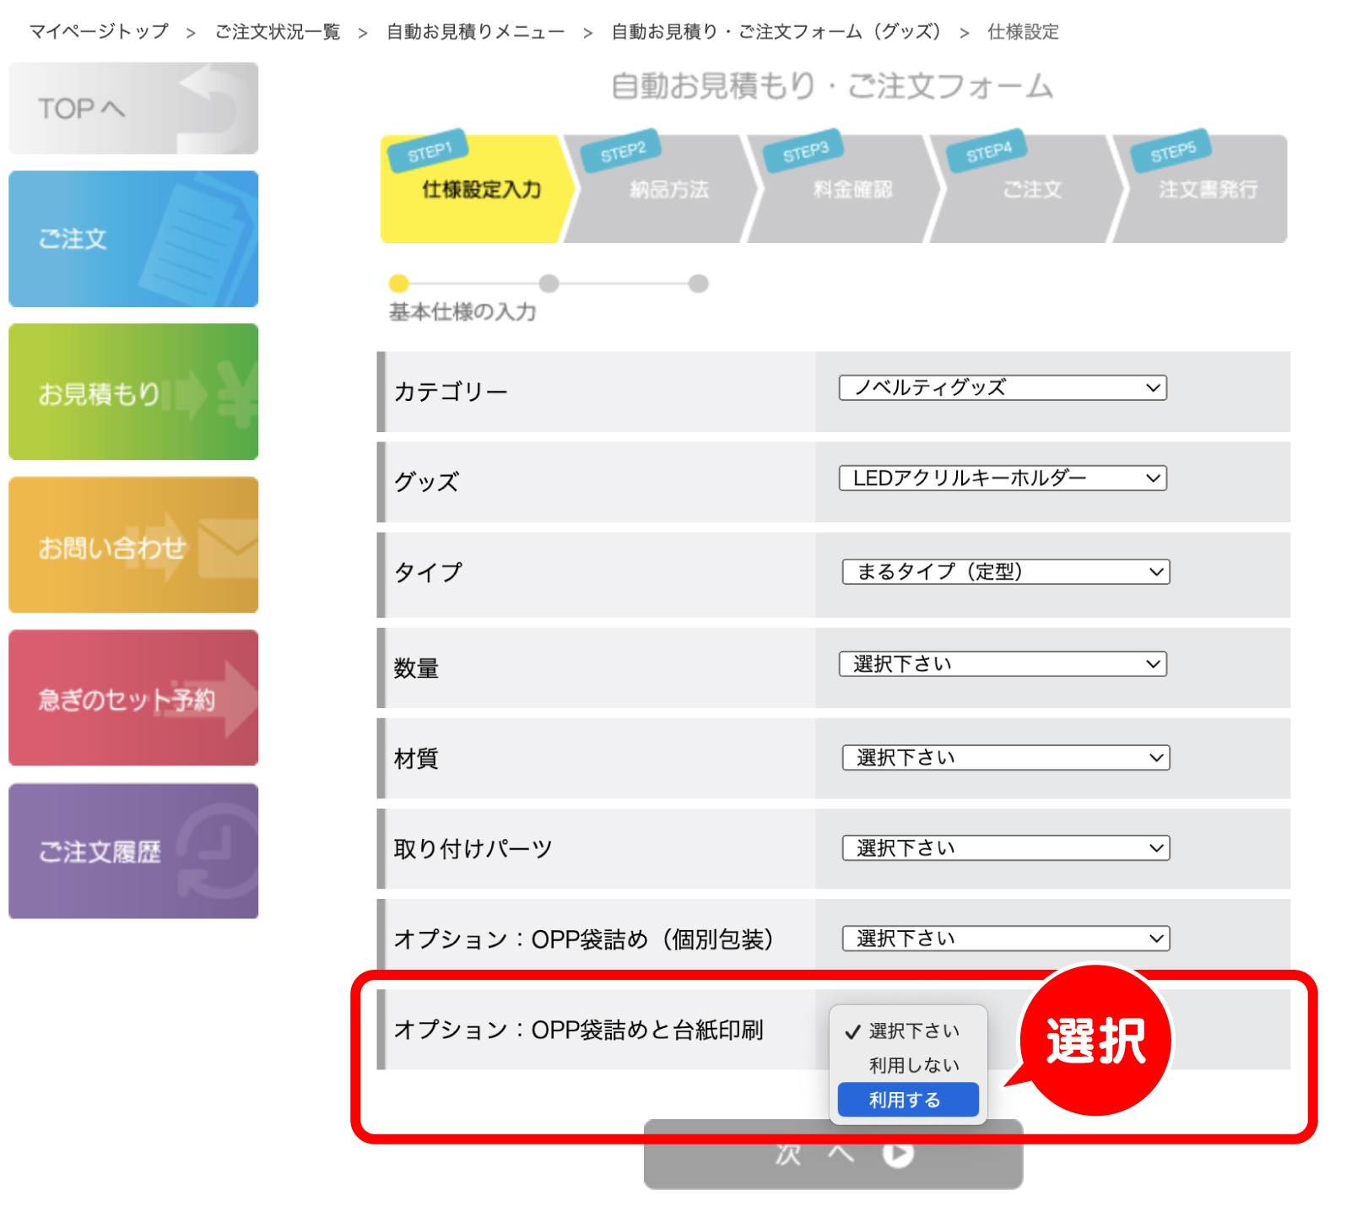
Task: Click the ご注文 document icon tile
Action: 199,240
